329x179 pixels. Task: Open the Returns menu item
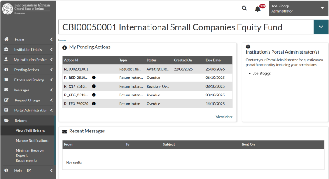click(21, 121)
